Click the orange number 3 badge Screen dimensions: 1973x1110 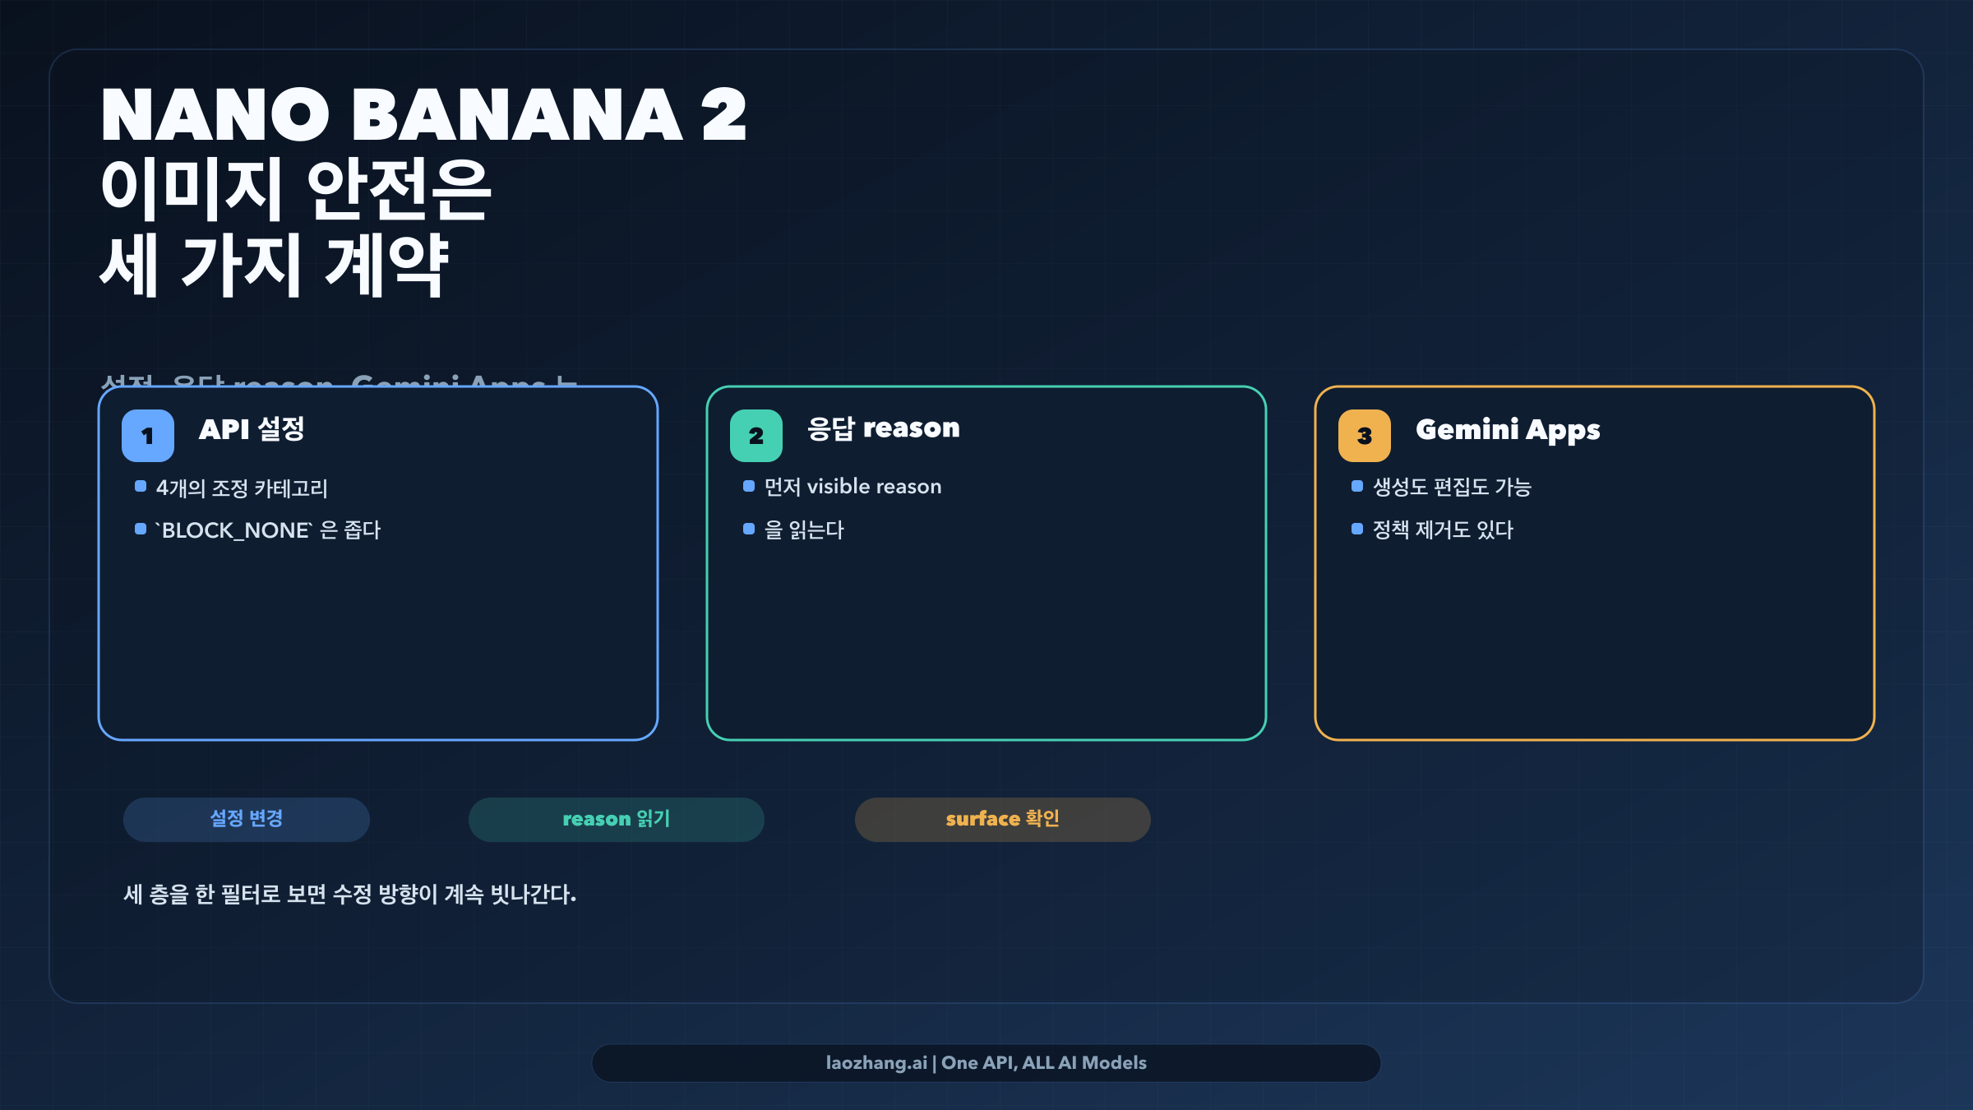coord(1365,436)
